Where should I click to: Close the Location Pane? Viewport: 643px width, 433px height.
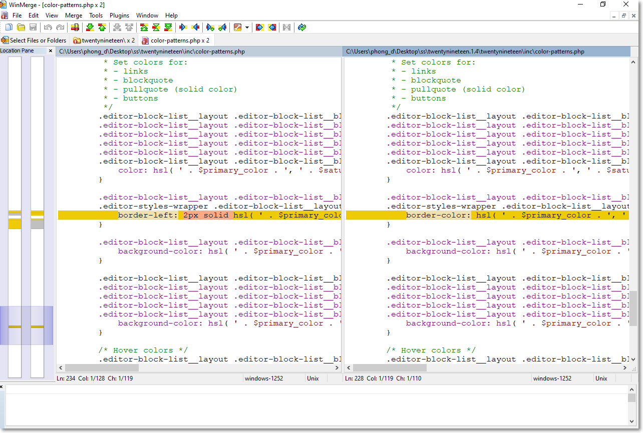pyautogui.click(x=51, y=50)
